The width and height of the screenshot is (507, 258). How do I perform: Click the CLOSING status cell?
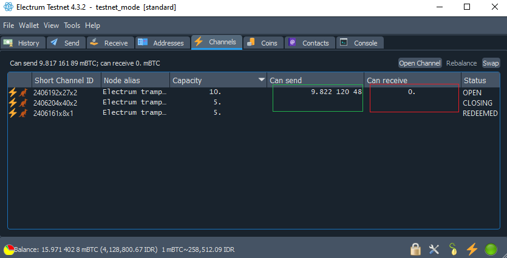click(478, 103)
